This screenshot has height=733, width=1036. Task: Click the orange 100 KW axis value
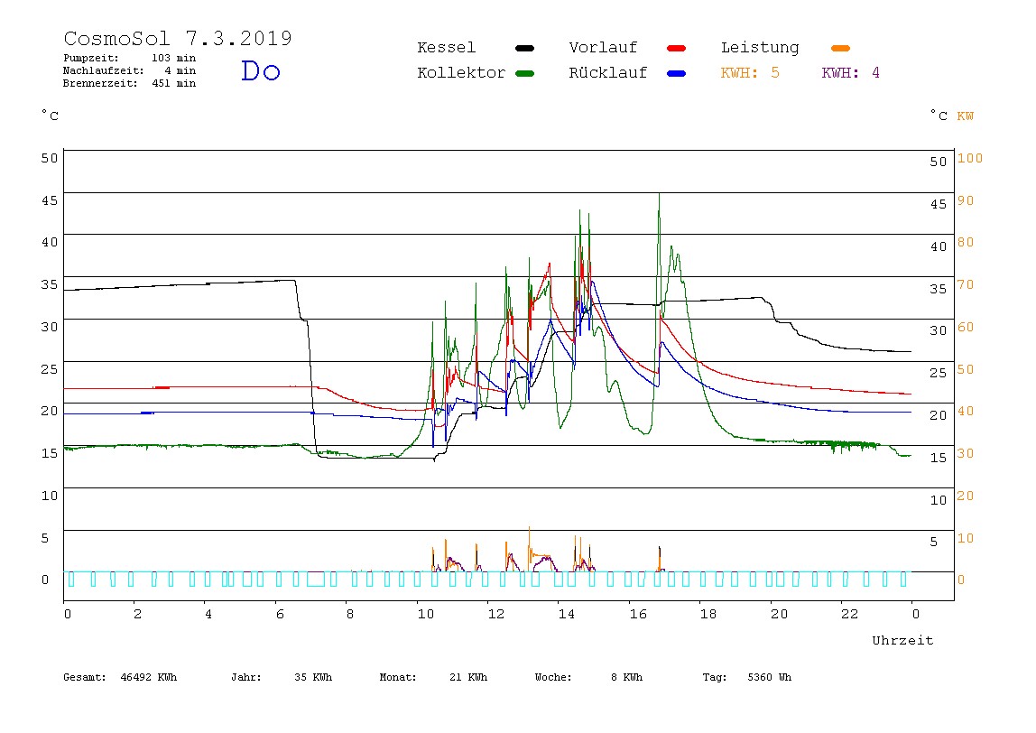970,158
